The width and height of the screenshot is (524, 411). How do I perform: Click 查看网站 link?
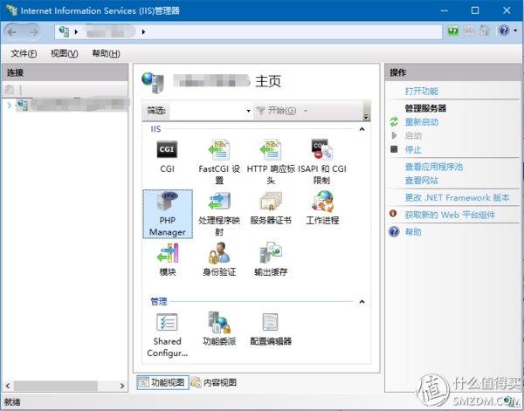point(422,181)
